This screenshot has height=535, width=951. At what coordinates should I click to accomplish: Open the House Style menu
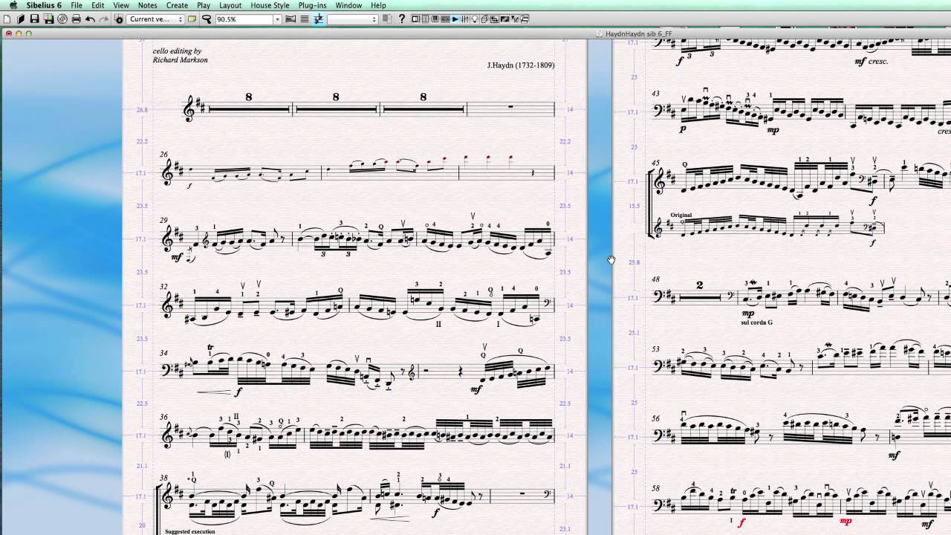click(x=270, y=5)
